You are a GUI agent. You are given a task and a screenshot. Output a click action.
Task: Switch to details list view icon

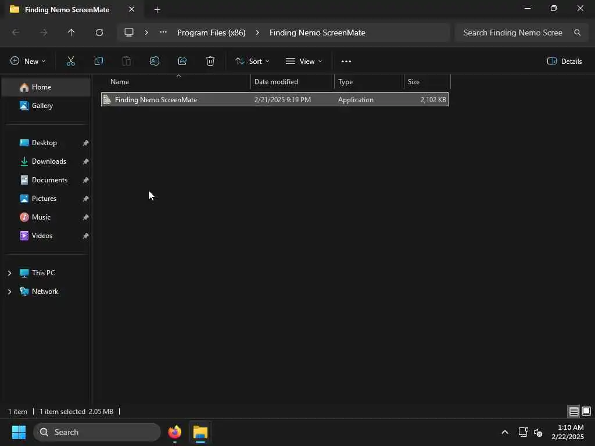tap(574, 411)
